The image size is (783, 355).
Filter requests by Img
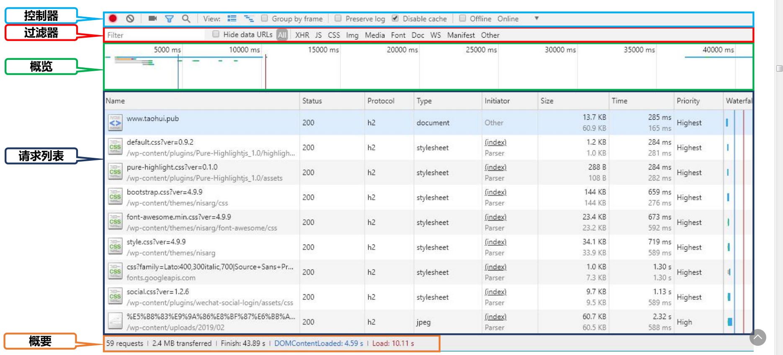(x=353, y=35)
